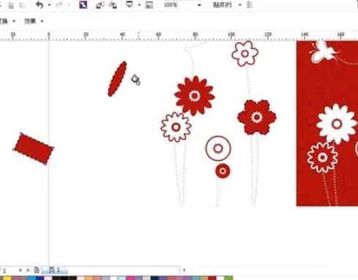
Task: Open the undo history dropdown arrow
Action: (x=50, y=5)
